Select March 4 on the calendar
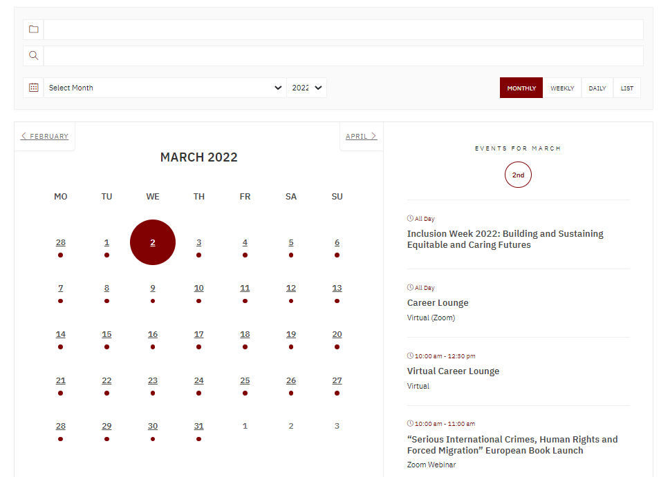The height and width of the screenshot is (477, 670). tap(245, 243)
